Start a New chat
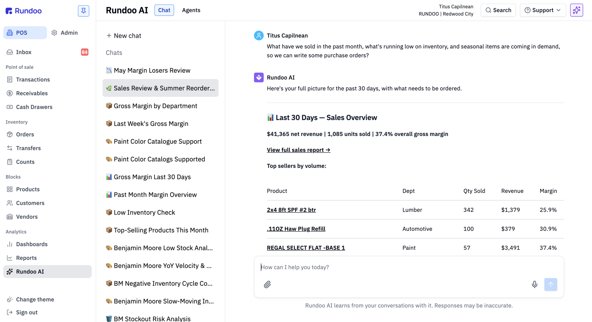 pos(124,36)
